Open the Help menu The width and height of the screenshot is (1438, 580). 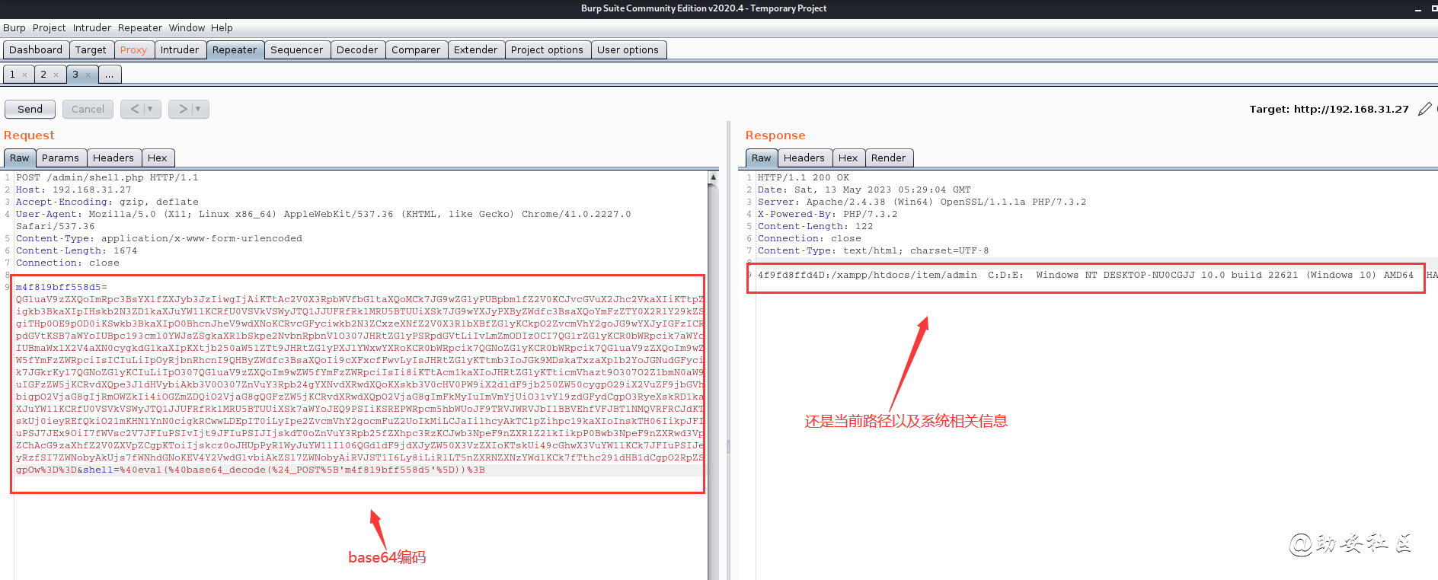(222, 27)
